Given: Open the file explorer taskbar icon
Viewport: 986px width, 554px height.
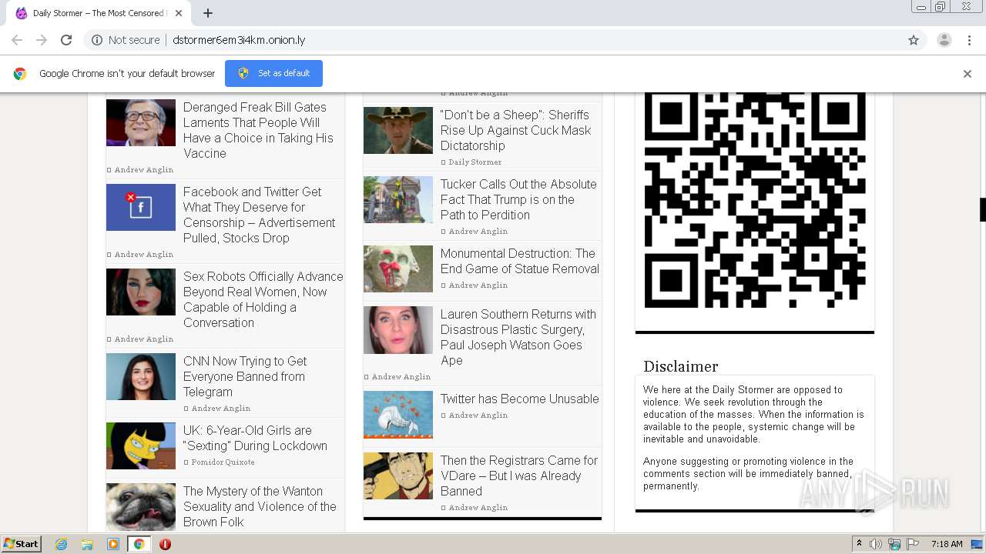Looking at the screenshot, I should click(x=87, y=544).
